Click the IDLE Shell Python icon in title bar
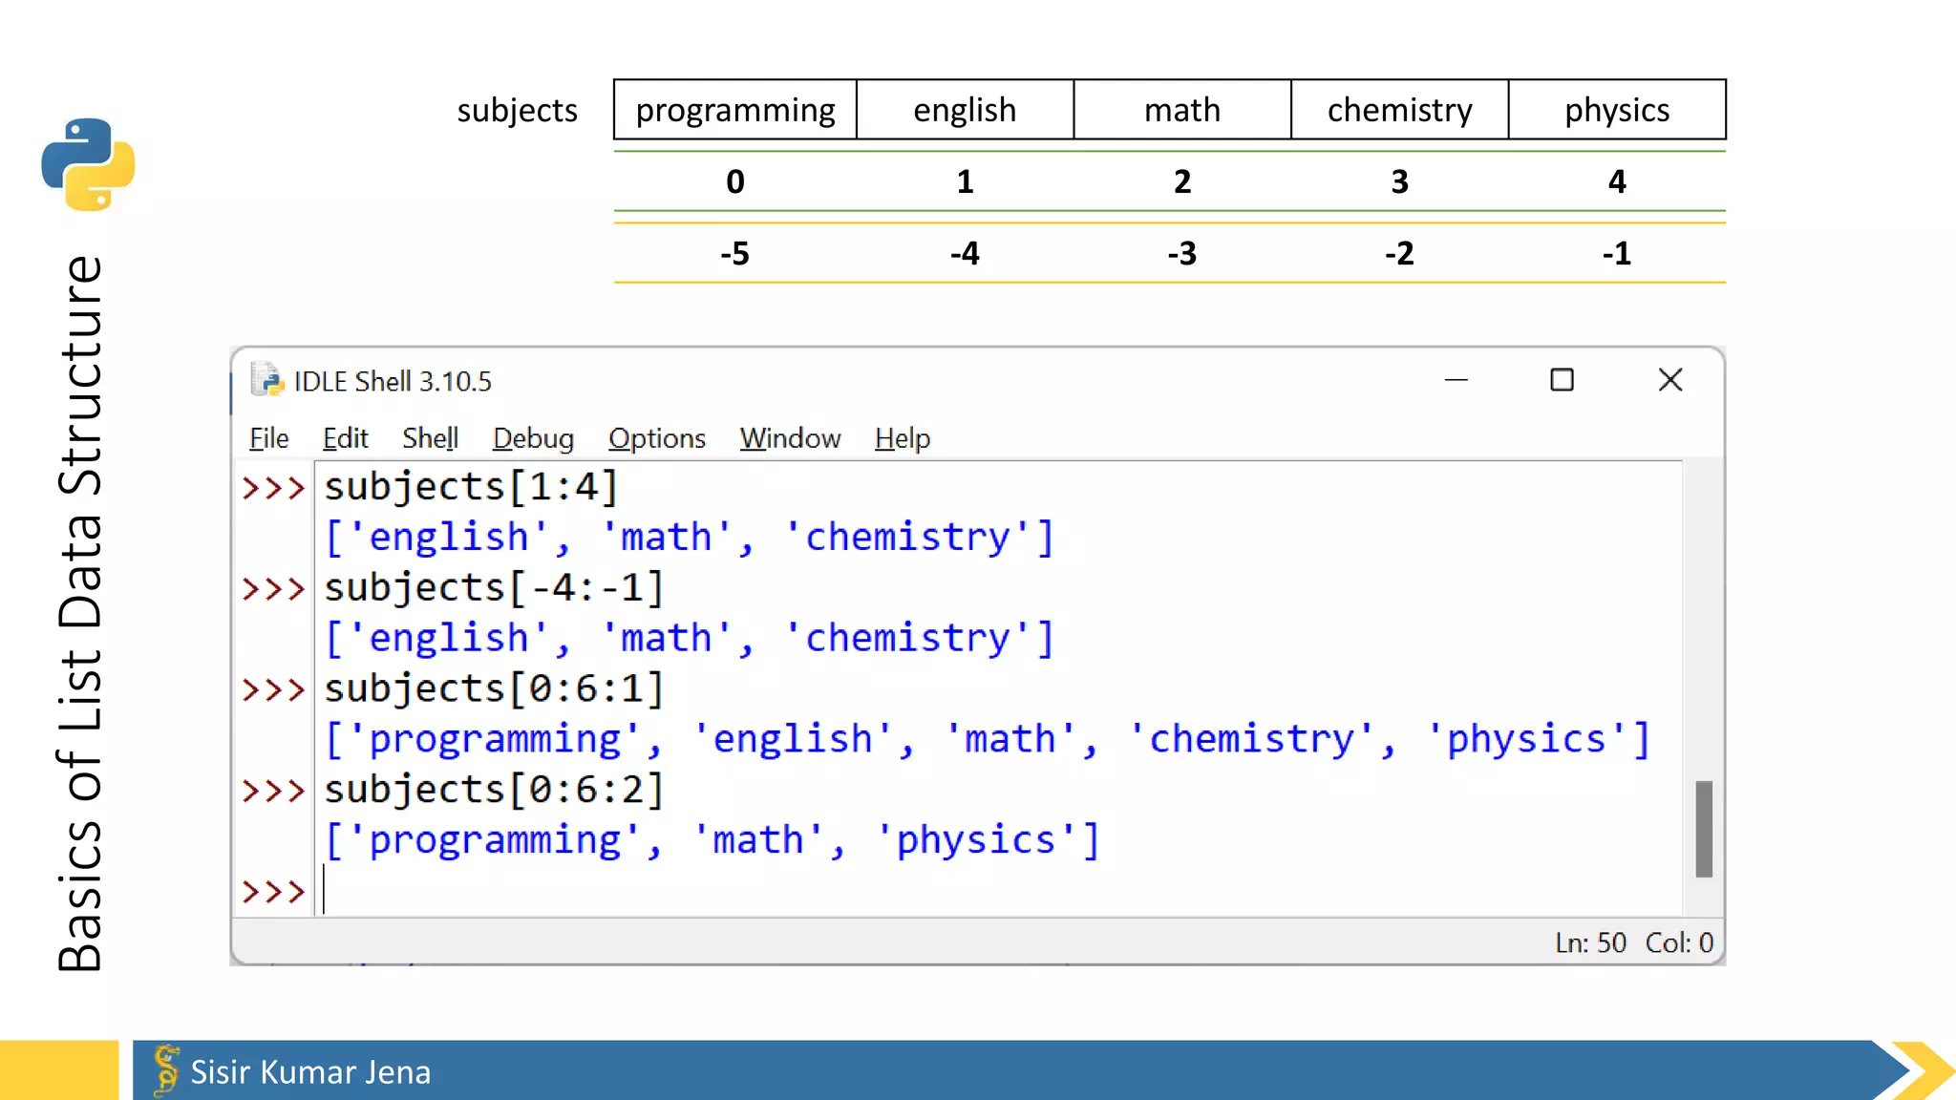 267,380
